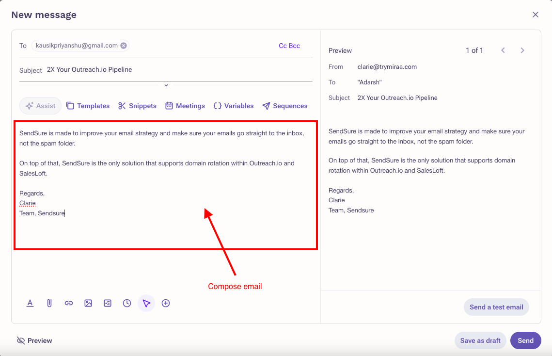The width and height of the screenshot is (552, 356).
Task: Send the email
Action: [526, 340]
